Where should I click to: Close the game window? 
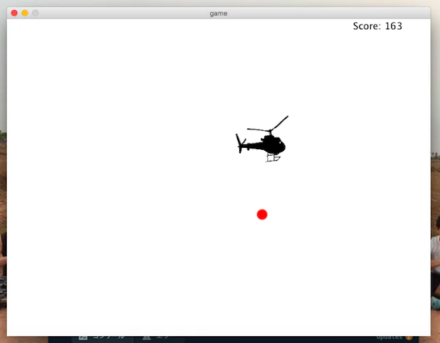(14, 13)
